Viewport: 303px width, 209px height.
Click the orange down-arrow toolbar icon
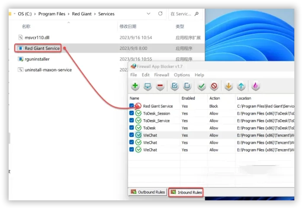(229, 86)
